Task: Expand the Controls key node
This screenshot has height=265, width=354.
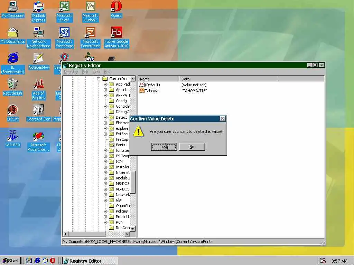Action: pos(105,106)
